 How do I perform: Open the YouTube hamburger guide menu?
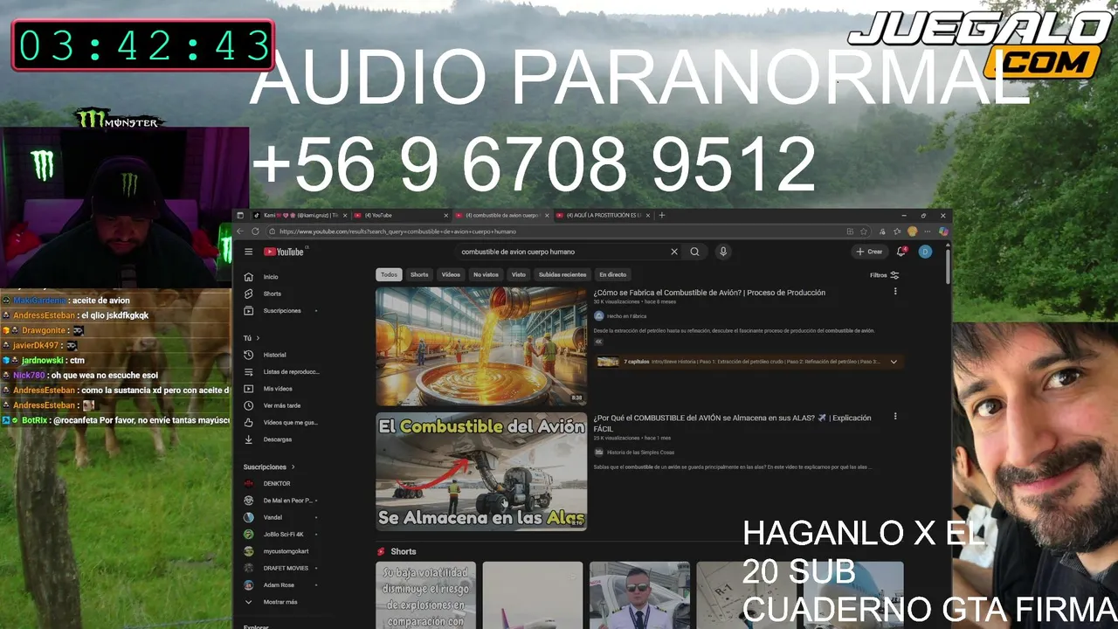click(248, 252)
